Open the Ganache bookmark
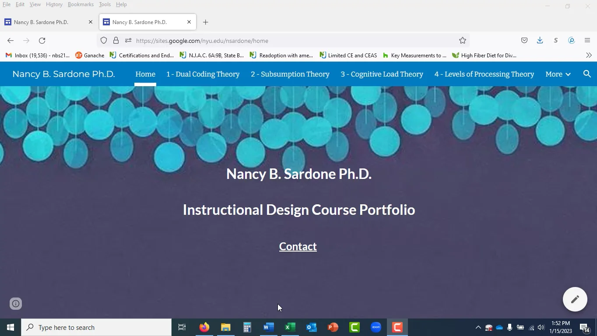Image resolution: width=597 pixels, height=336 pixels. [90, 56]
